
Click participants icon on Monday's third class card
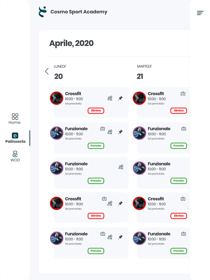coord(121,167)
